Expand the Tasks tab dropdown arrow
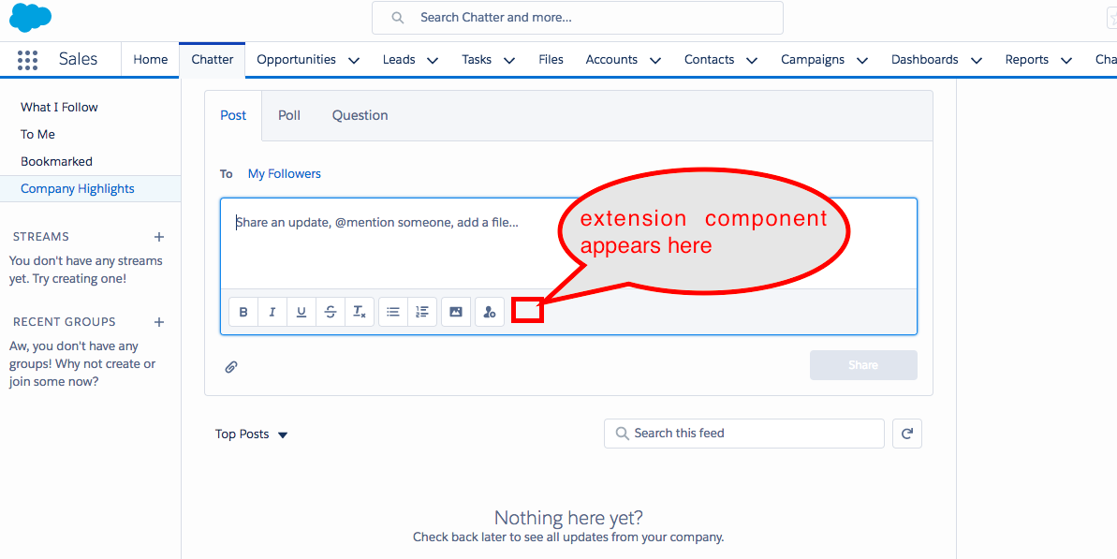The width and height of the screenshot is (1117, 559). [509, 61]
